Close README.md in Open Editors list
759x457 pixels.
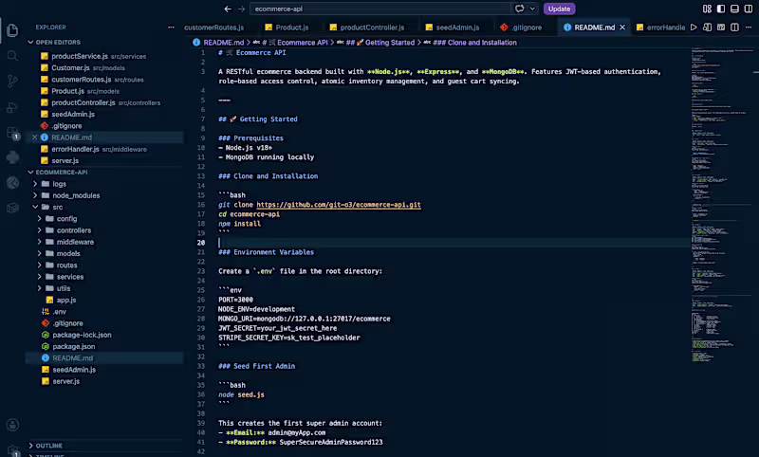click(x=34, y=137)
